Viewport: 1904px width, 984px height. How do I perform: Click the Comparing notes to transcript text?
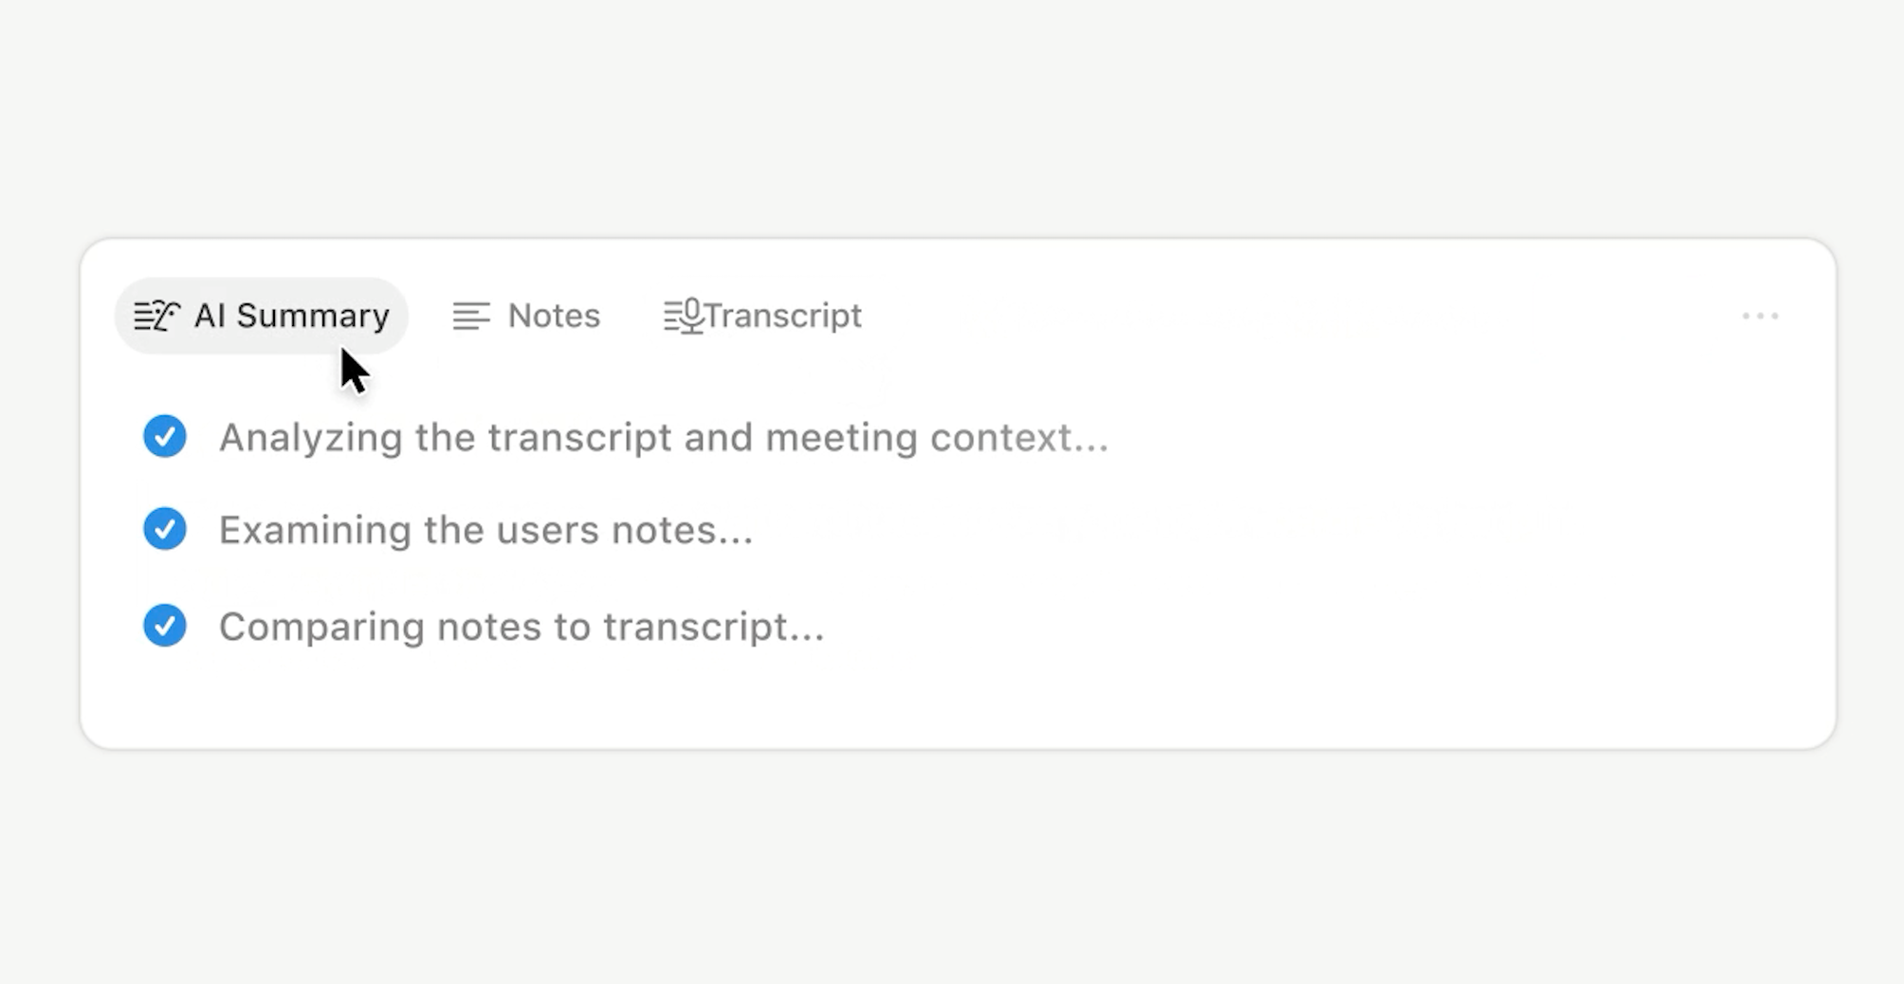click(x=521, y=626)
